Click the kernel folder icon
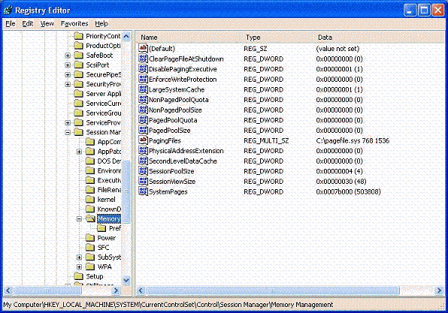This screenshot has height=313, width=448. tap(90, 200)
